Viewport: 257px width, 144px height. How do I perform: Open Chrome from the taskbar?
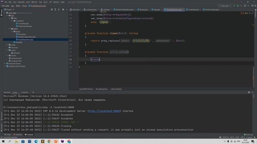click(49, 141)
